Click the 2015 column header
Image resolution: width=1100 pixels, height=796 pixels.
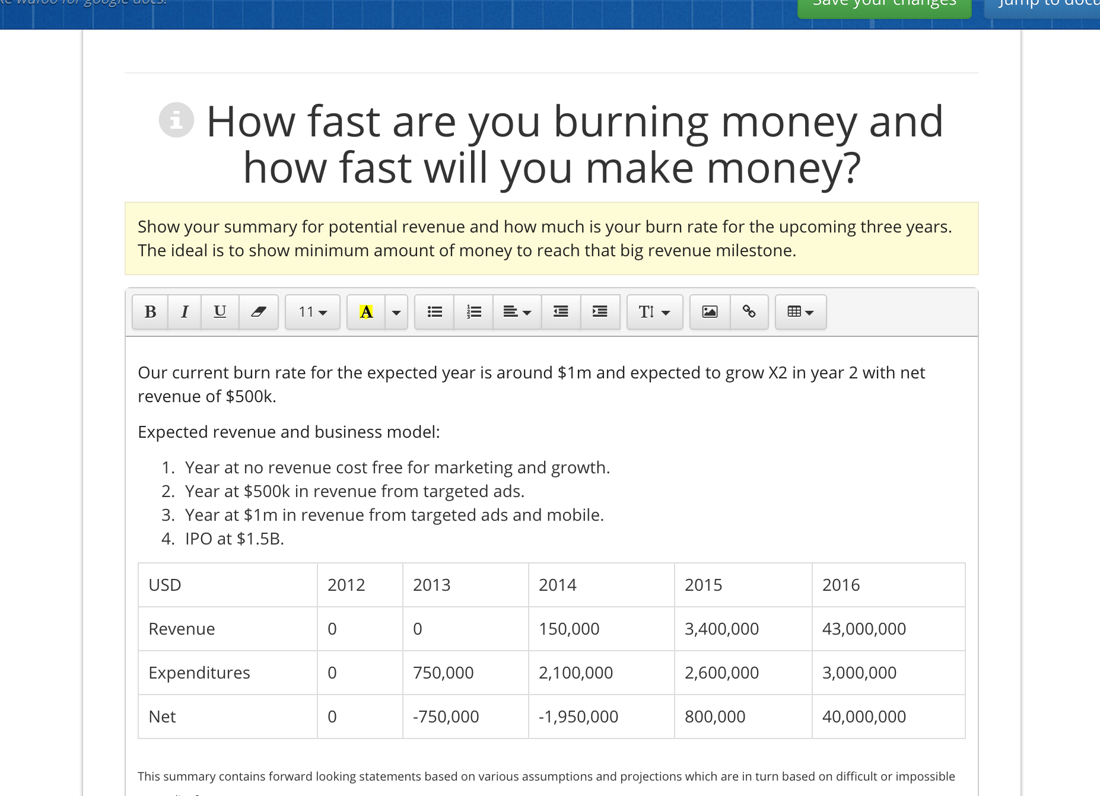(x=743, y=585)
